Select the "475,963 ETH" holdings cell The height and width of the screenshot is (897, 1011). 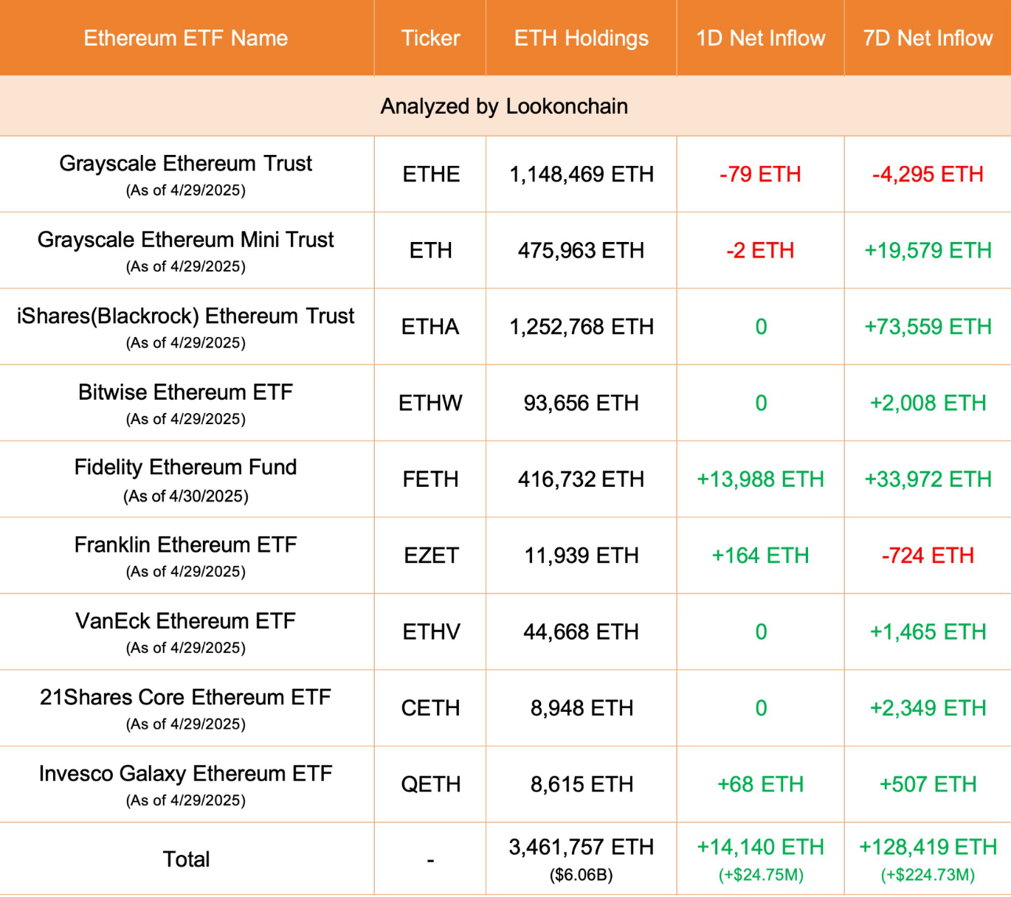pyautogui.click(x=582, y=251)
